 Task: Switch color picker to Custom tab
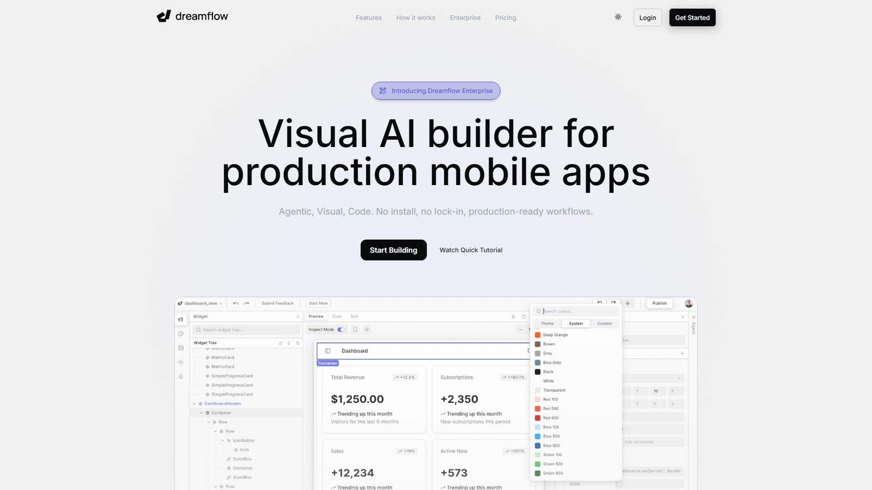[x=604, y=323]
